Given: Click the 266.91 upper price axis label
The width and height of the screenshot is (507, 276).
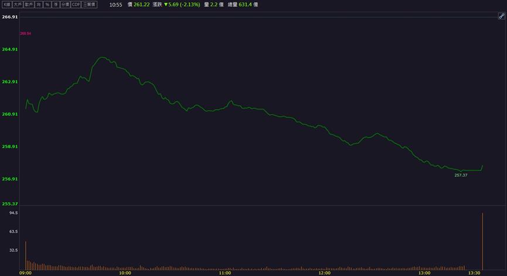Looking at the screenshot, I should pos(10,17).
